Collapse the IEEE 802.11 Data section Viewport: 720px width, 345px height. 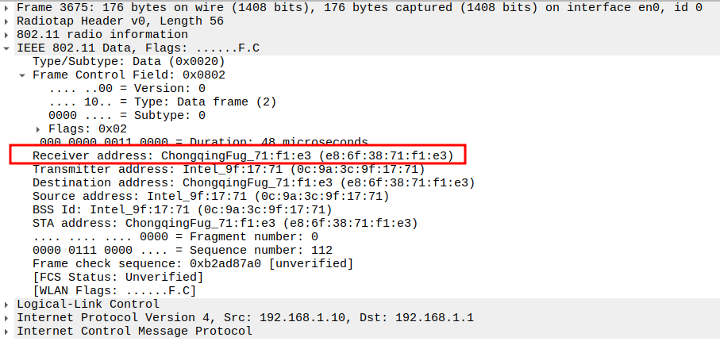(x=7, y=48)
